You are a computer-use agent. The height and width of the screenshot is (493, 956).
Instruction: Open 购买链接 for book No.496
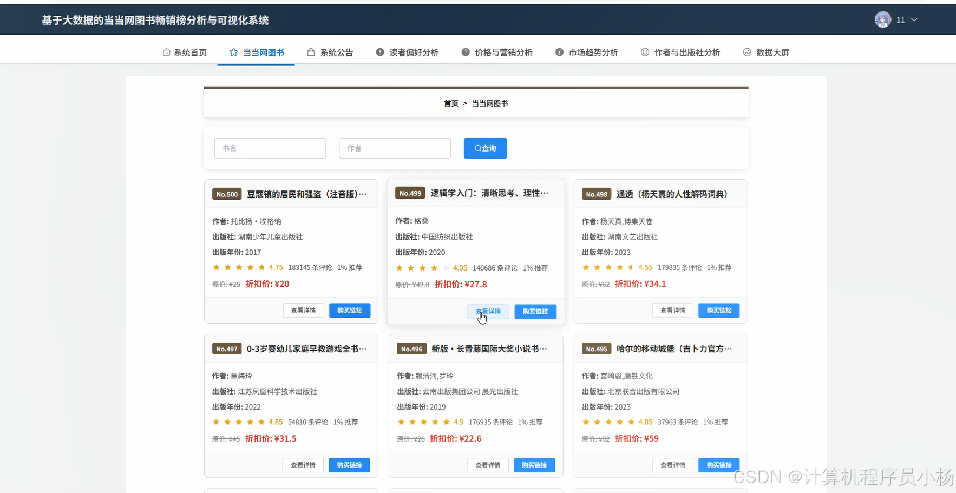point(534,465)
